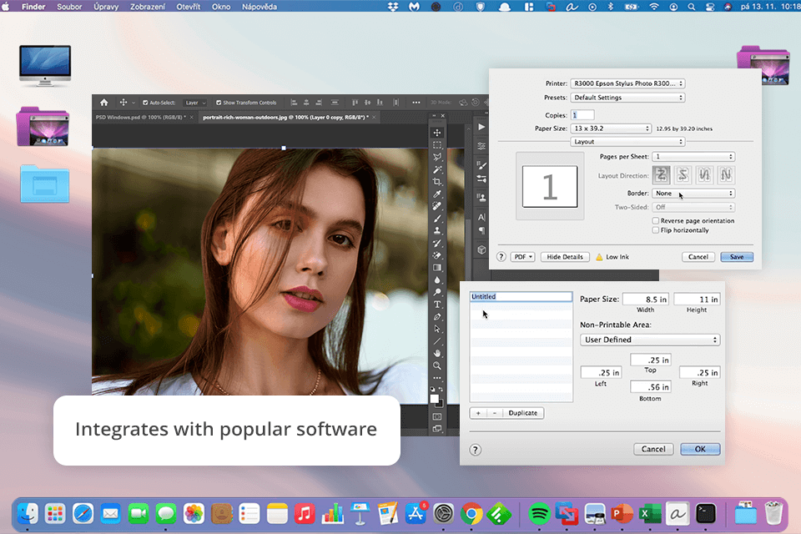The height and width of the screenshot is (534, 801).
Task: Open the Soubor menu in menu bar
Action: (x=68, y=7)
